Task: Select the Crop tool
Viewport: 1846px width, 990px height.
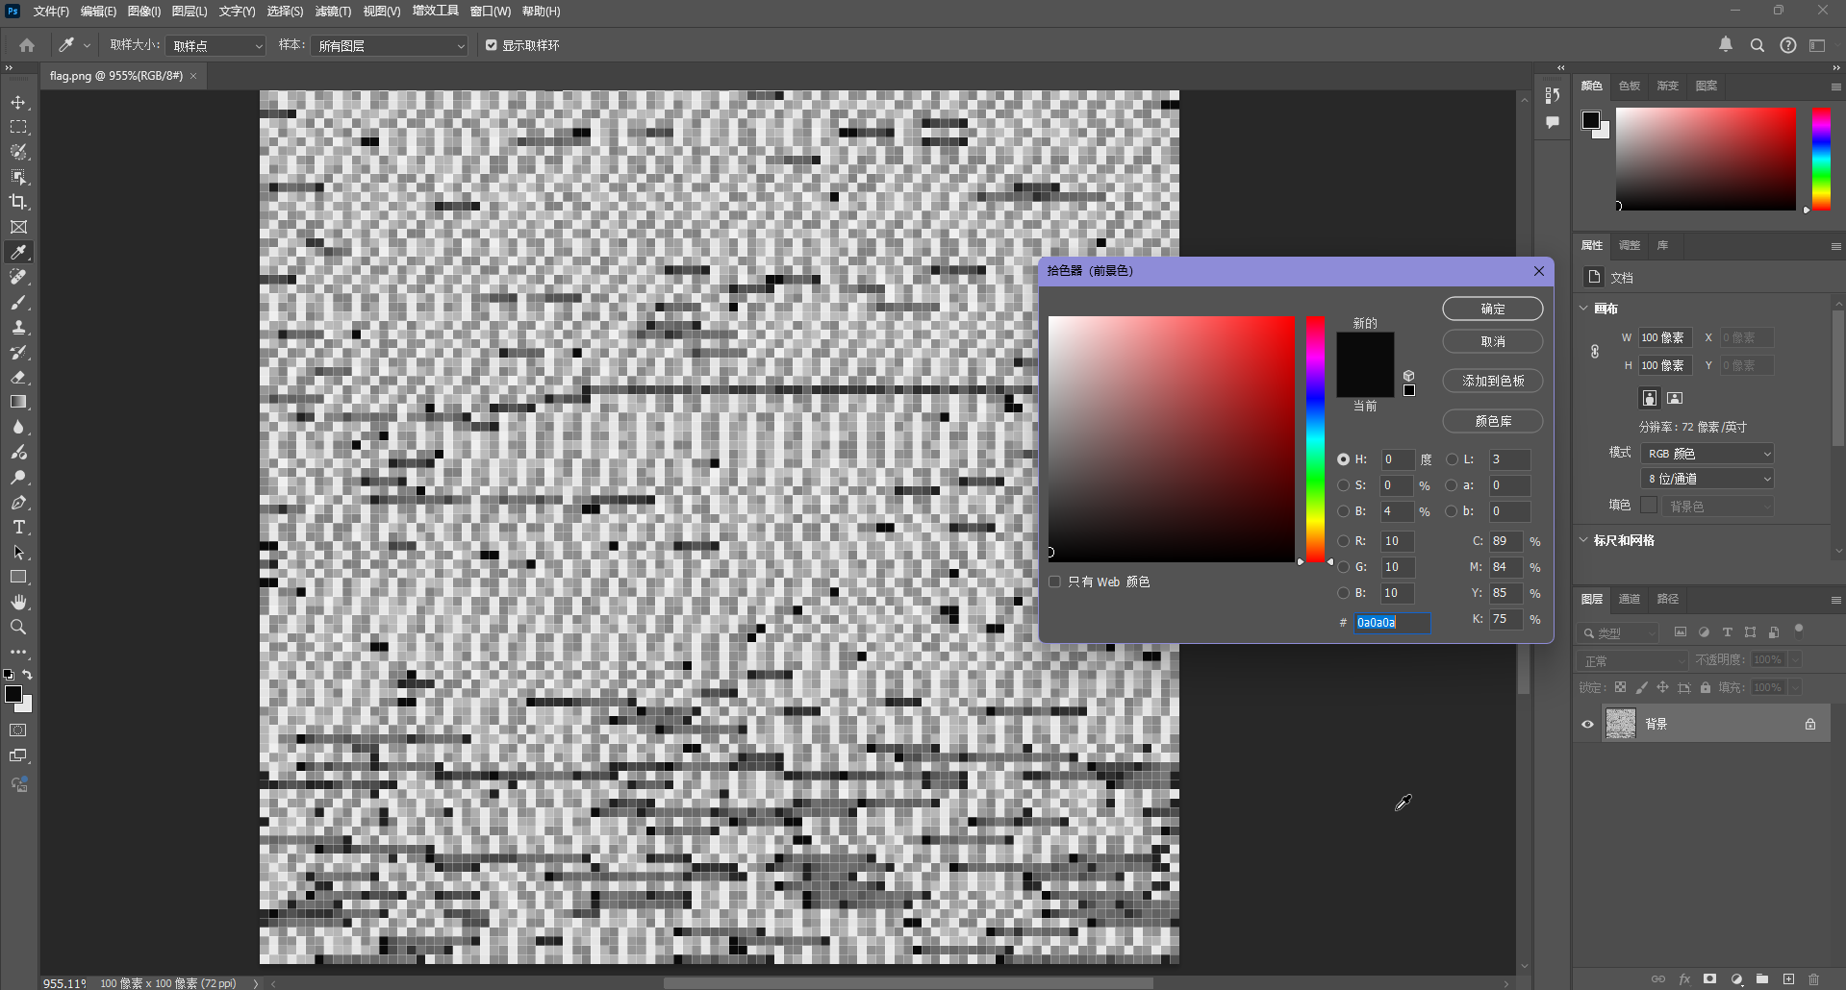Action: (x=18, y=202)
